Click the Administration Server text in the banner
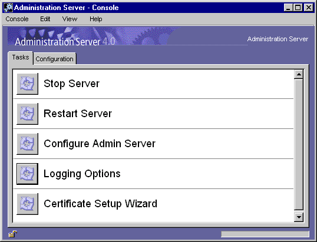The height and width of the screenshot is (242, 317). coord(278,39)
